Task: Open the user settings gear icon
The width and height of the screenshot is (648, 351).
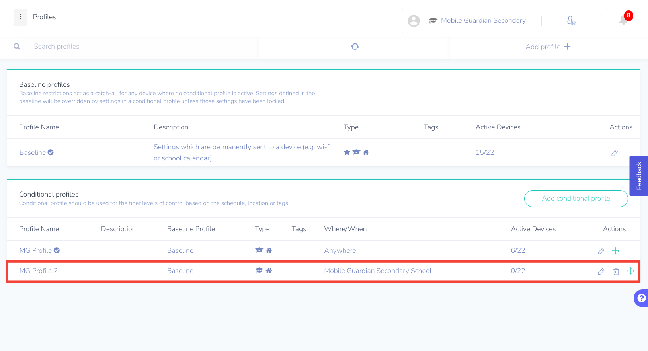Action: (571, 21)
